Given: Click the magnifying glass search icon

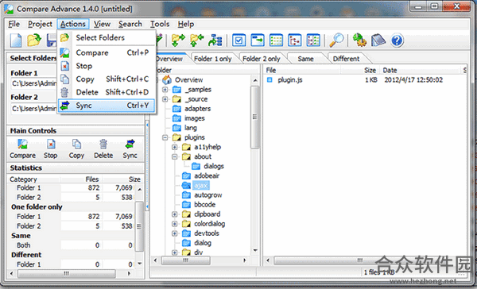Looking at the screenshot, I should [x=336, y=40].
